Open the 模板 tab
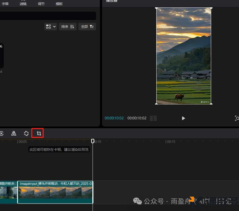 click(59, 4)
